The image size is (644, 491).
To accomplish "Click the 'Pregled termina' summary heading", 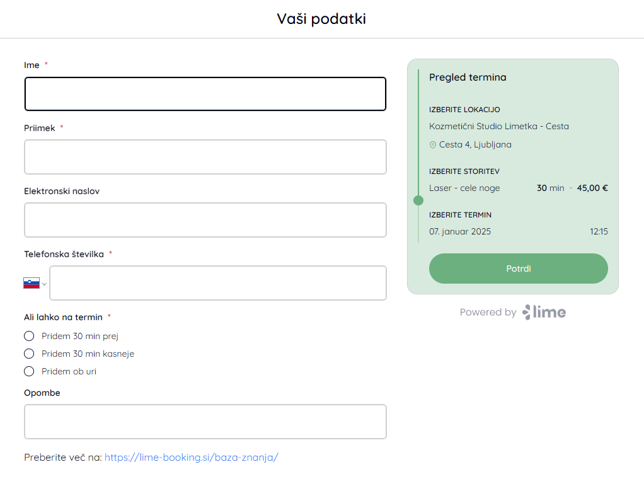I will 468,78.
